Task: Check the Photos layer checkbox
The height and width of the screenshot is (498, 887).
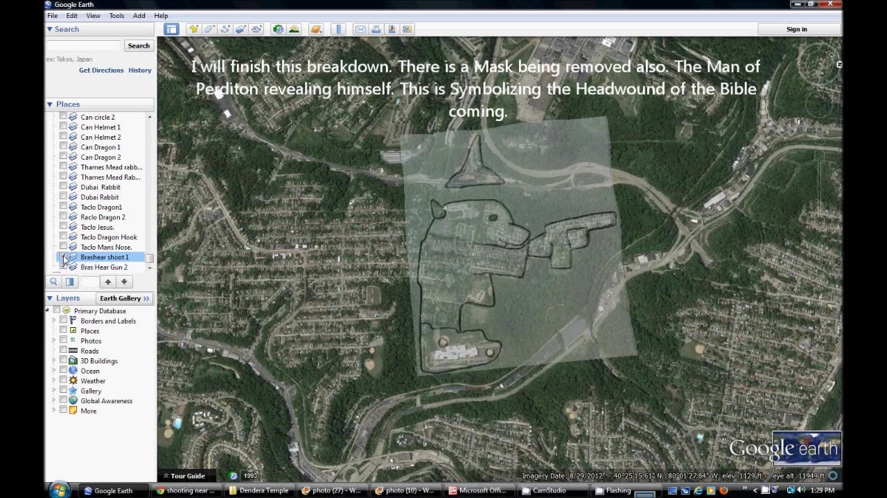Action: click(63, 340)
